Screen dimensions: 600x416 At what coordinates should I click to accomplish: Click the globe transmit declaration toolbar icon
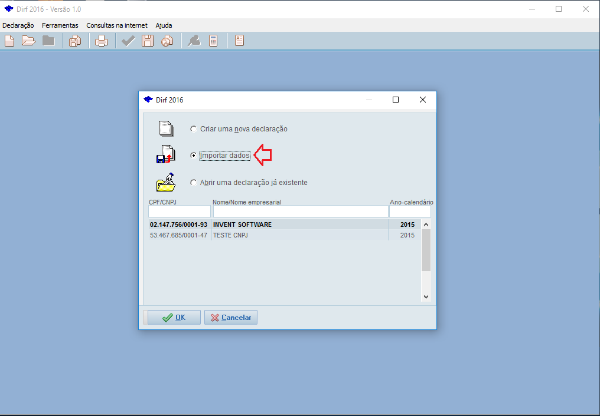[x=167, y=41]
